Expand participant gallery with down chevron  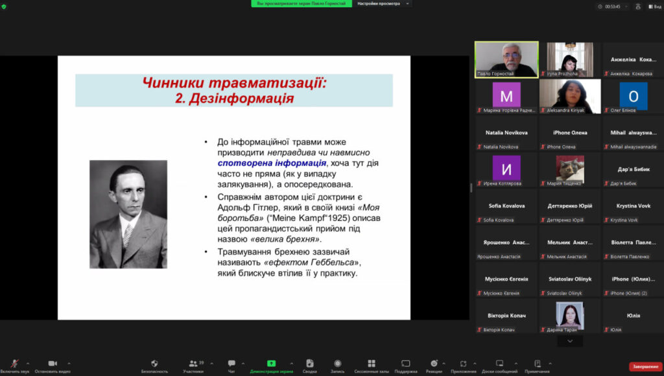(570, 341)
